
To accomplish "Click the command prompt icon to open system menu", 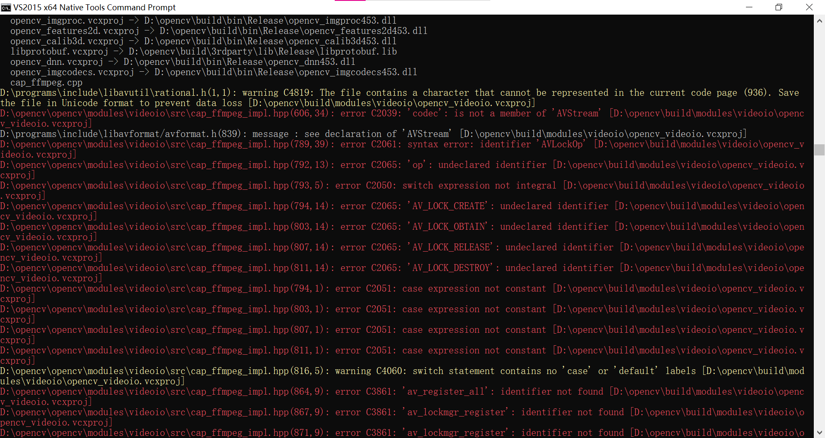I will click(6, 7).
